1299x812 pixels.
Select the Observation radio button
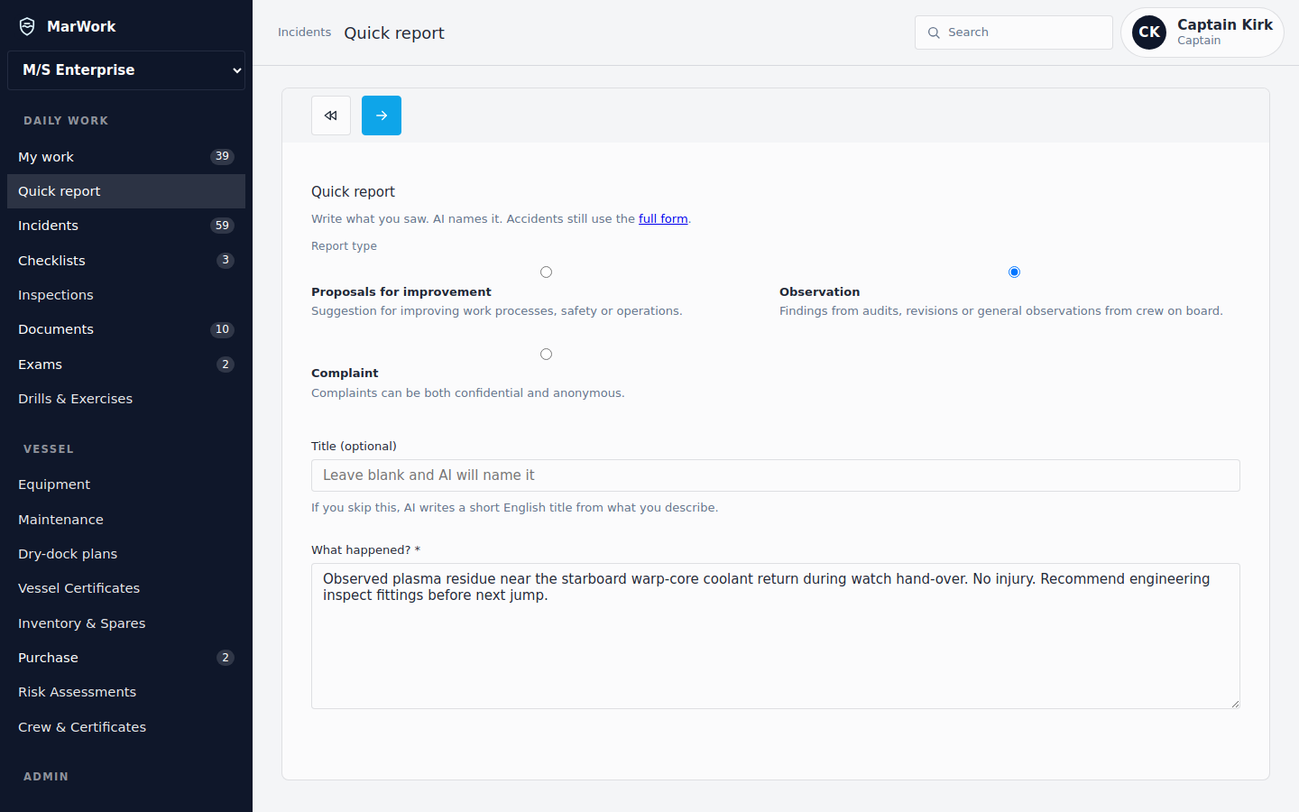(1014, 272)
